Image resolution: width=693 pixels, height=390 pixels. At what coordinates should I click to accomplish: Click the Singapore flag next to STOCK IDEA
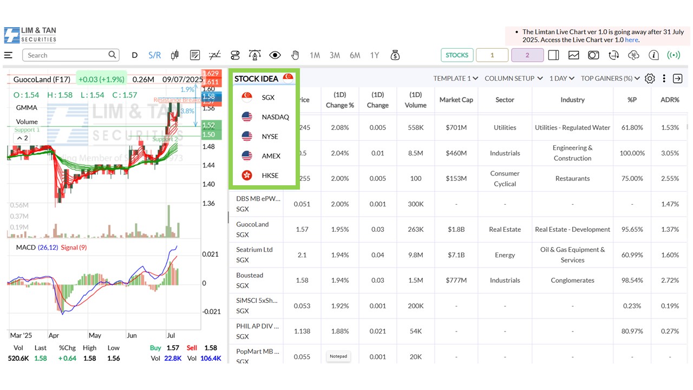(288, 78)
